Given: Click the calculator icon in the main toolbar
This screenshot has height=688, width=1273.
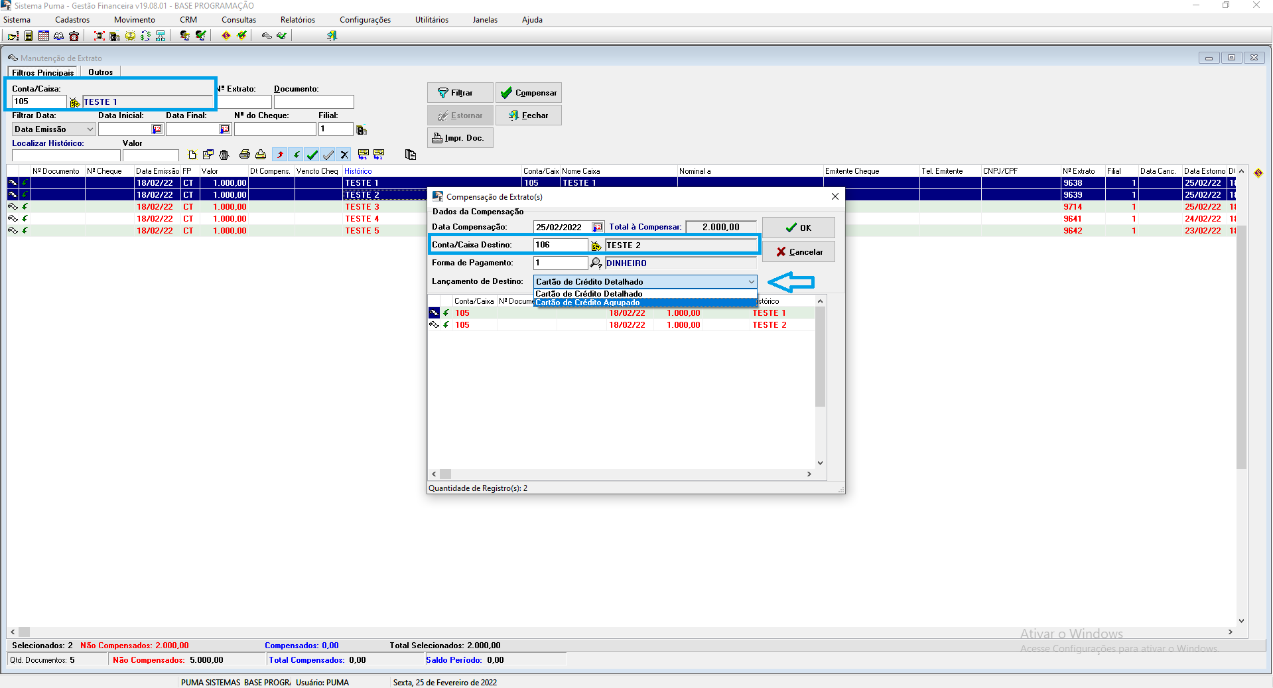Looking at the screenshot, I should coord(28,36).
